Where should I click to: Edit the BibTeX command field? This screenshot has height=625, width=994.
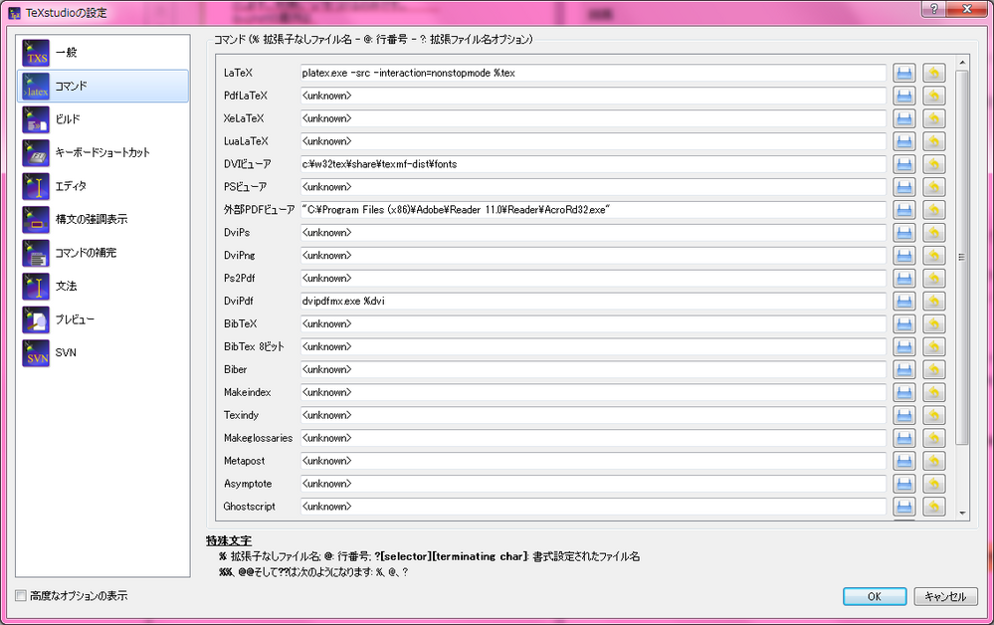tap(593, 323)
